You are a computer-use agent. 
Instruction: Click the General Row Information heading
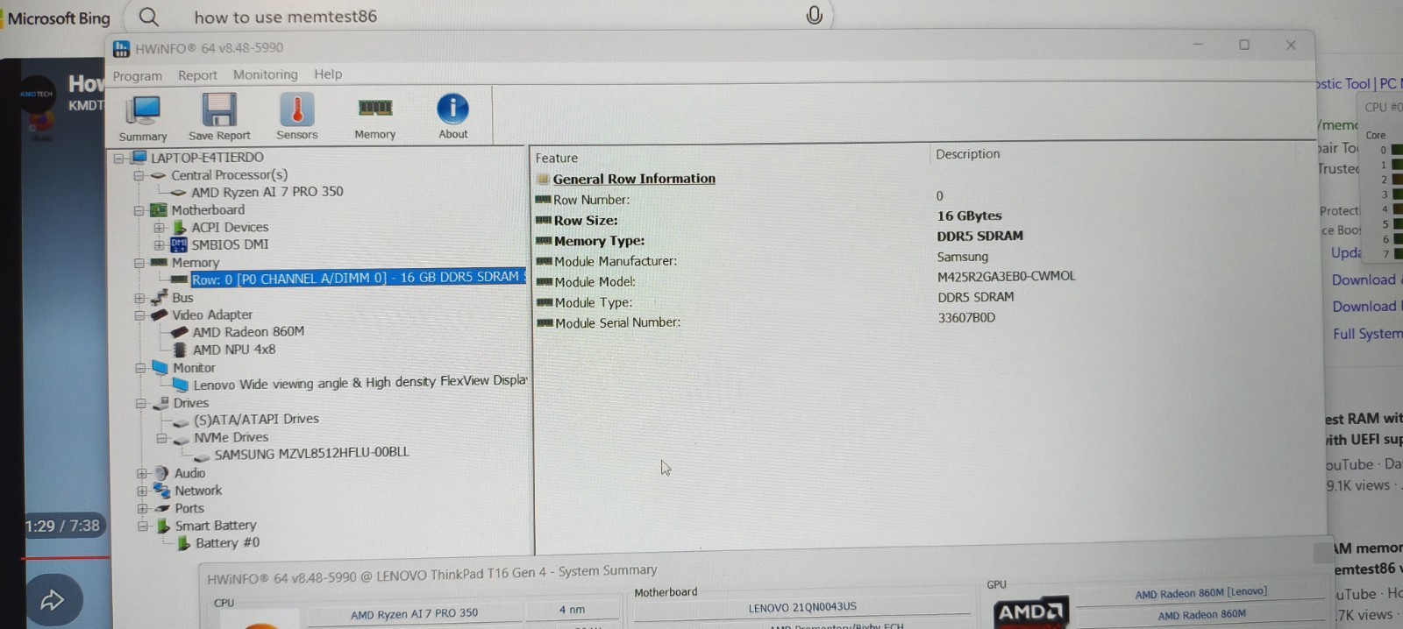634,179
